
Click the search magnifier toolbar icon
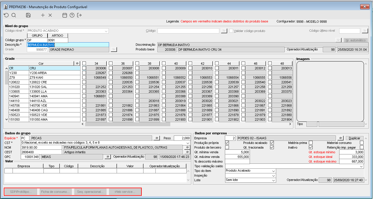[x=14, y=15]
